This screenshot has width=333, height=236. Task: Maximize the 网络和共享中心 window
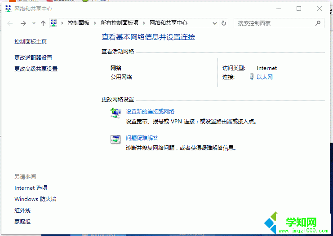[x=299, y=9]
